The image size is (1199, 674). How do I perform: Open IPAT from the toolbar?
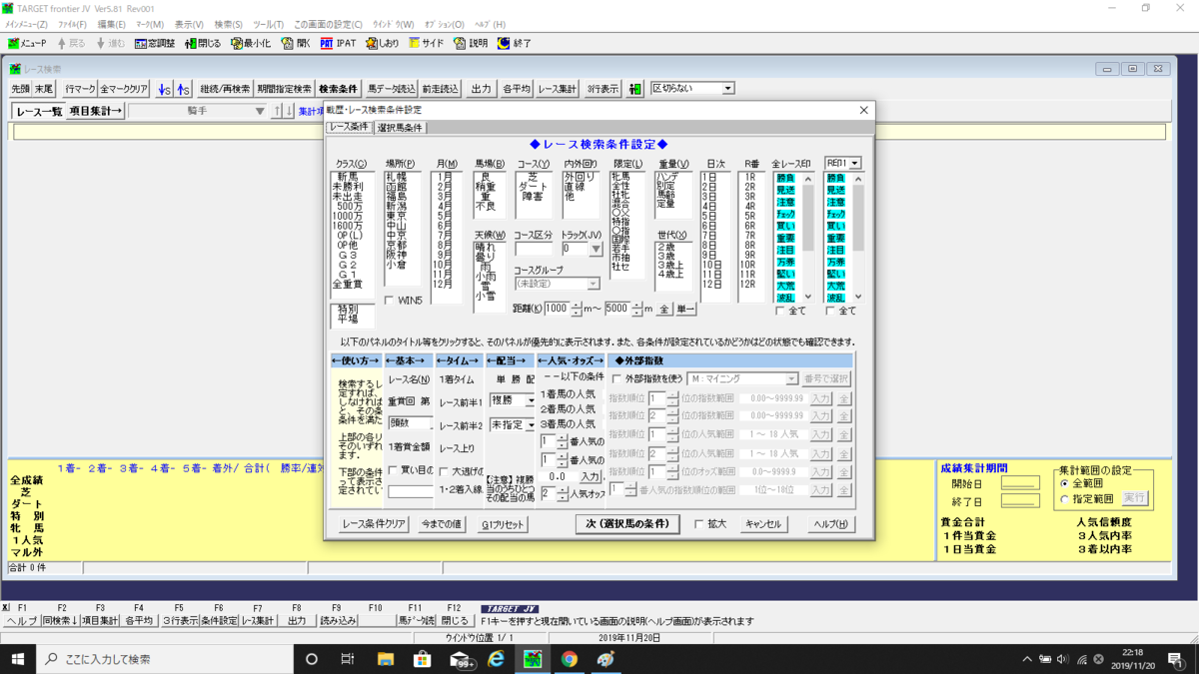(x=338, y=43)
